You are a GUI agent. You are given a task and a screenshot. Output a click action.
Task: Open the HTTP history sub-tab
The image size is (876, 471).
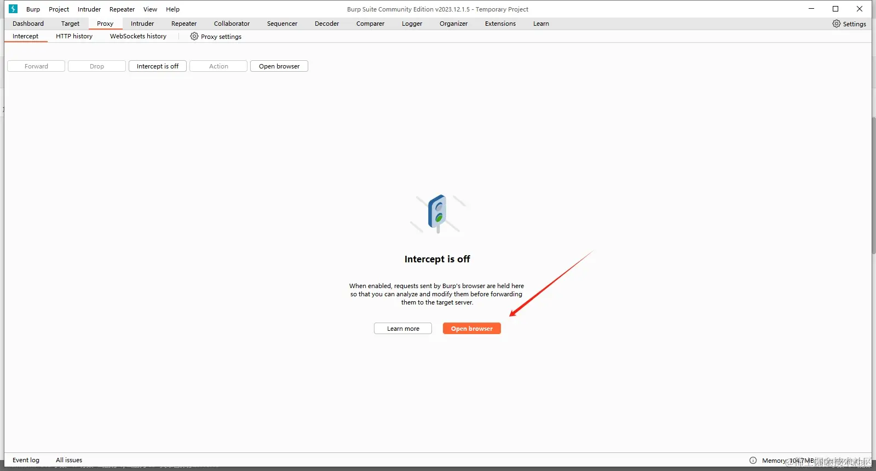(74, 36)
